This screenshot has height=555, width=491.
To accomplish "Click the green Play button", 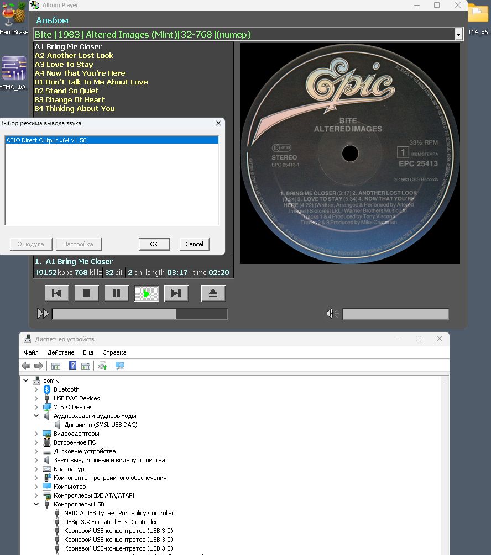I will 147,293.
